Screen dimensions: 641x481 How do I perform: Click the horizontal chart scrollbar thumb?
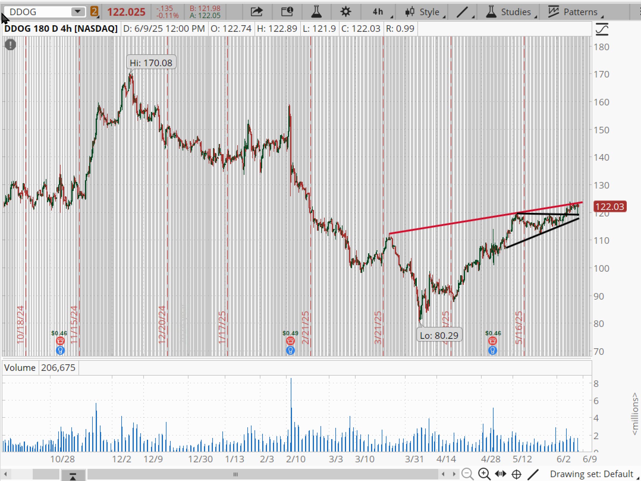click(x=235, y=474)
